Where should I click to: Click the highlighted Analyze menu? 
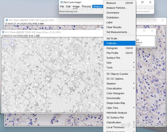(98, 6)
